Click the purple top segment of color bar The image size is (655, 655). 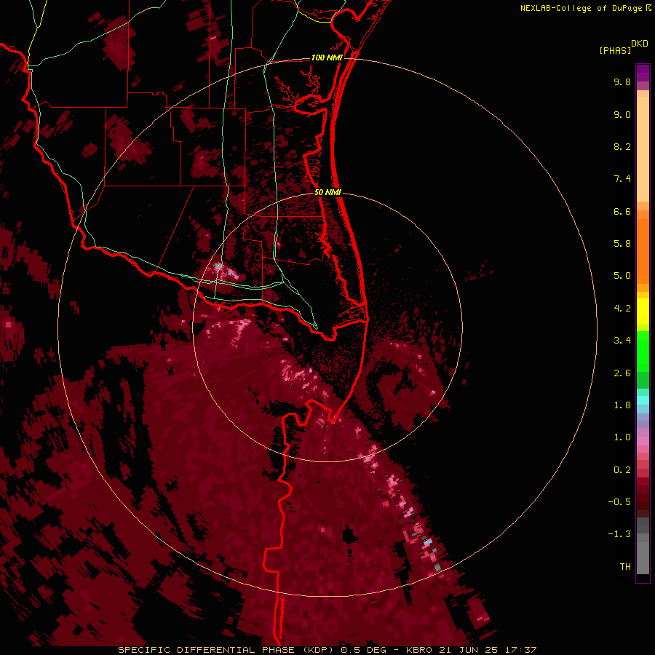pos(643,73)
